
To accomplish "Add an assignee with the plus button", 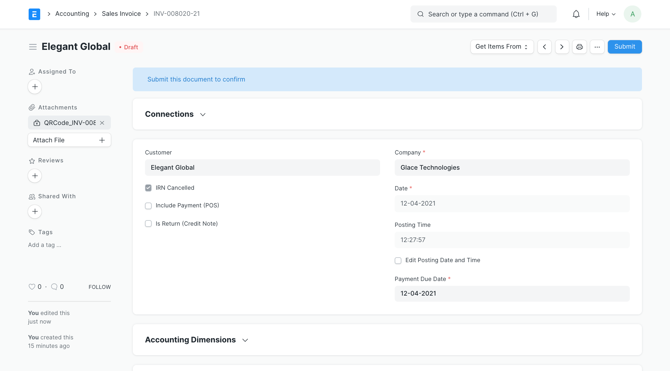I will [x=35, y=87].
